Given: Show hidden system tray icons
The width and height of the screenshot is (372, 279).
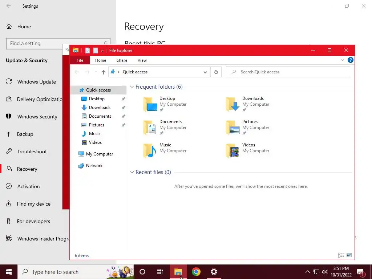Looking at the screenshot, I should [x=307, y=272].
